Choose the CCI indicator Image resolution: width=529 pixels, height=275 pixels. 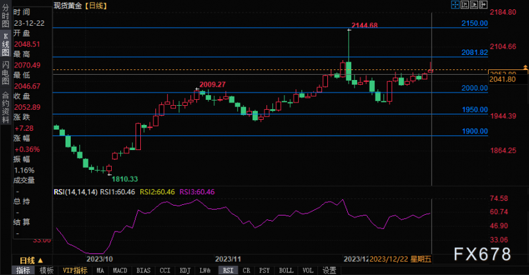click(x=165, y=270)
